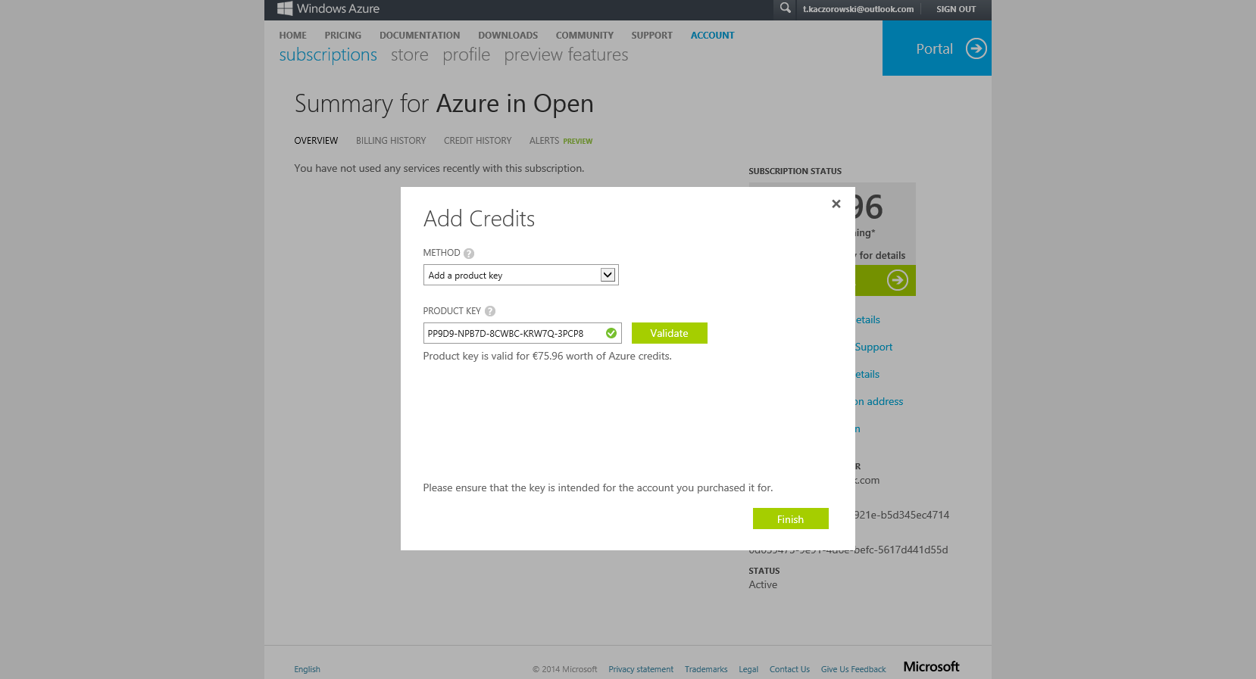Open the COMMUNITY menu item
1256x679 pixels.
[x=585, y=36]
